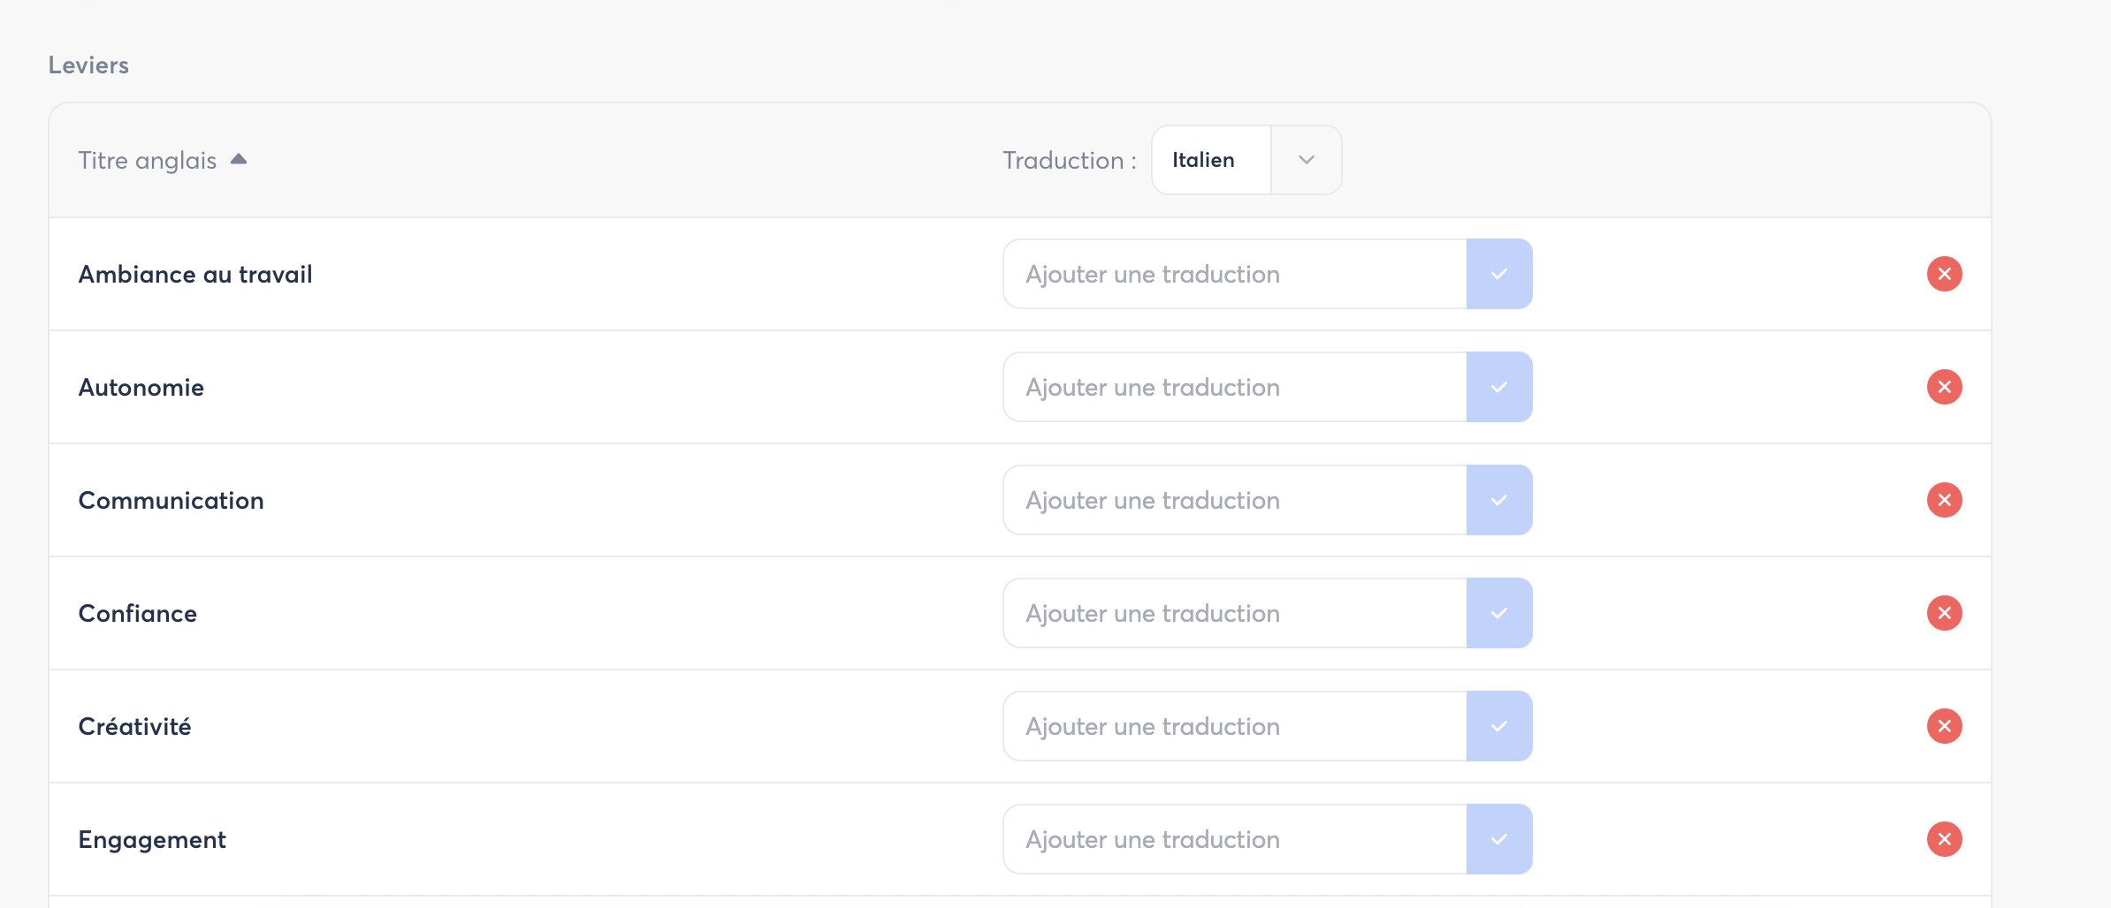Delete the Ambiance au travail row
The width and height of the screenshot is (2111, 908).
(x=1944, y=274)
